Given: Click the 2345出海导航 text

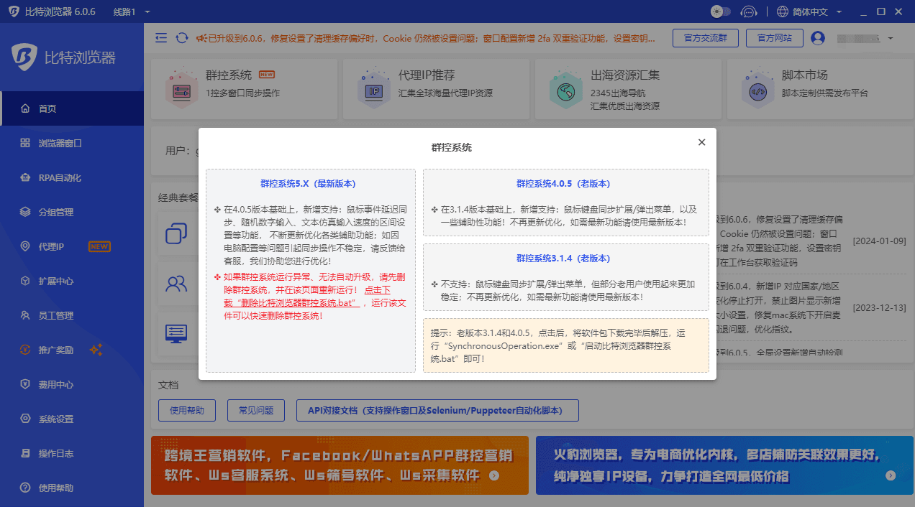Looking at the screenshot, I should [x=618, y=93].
